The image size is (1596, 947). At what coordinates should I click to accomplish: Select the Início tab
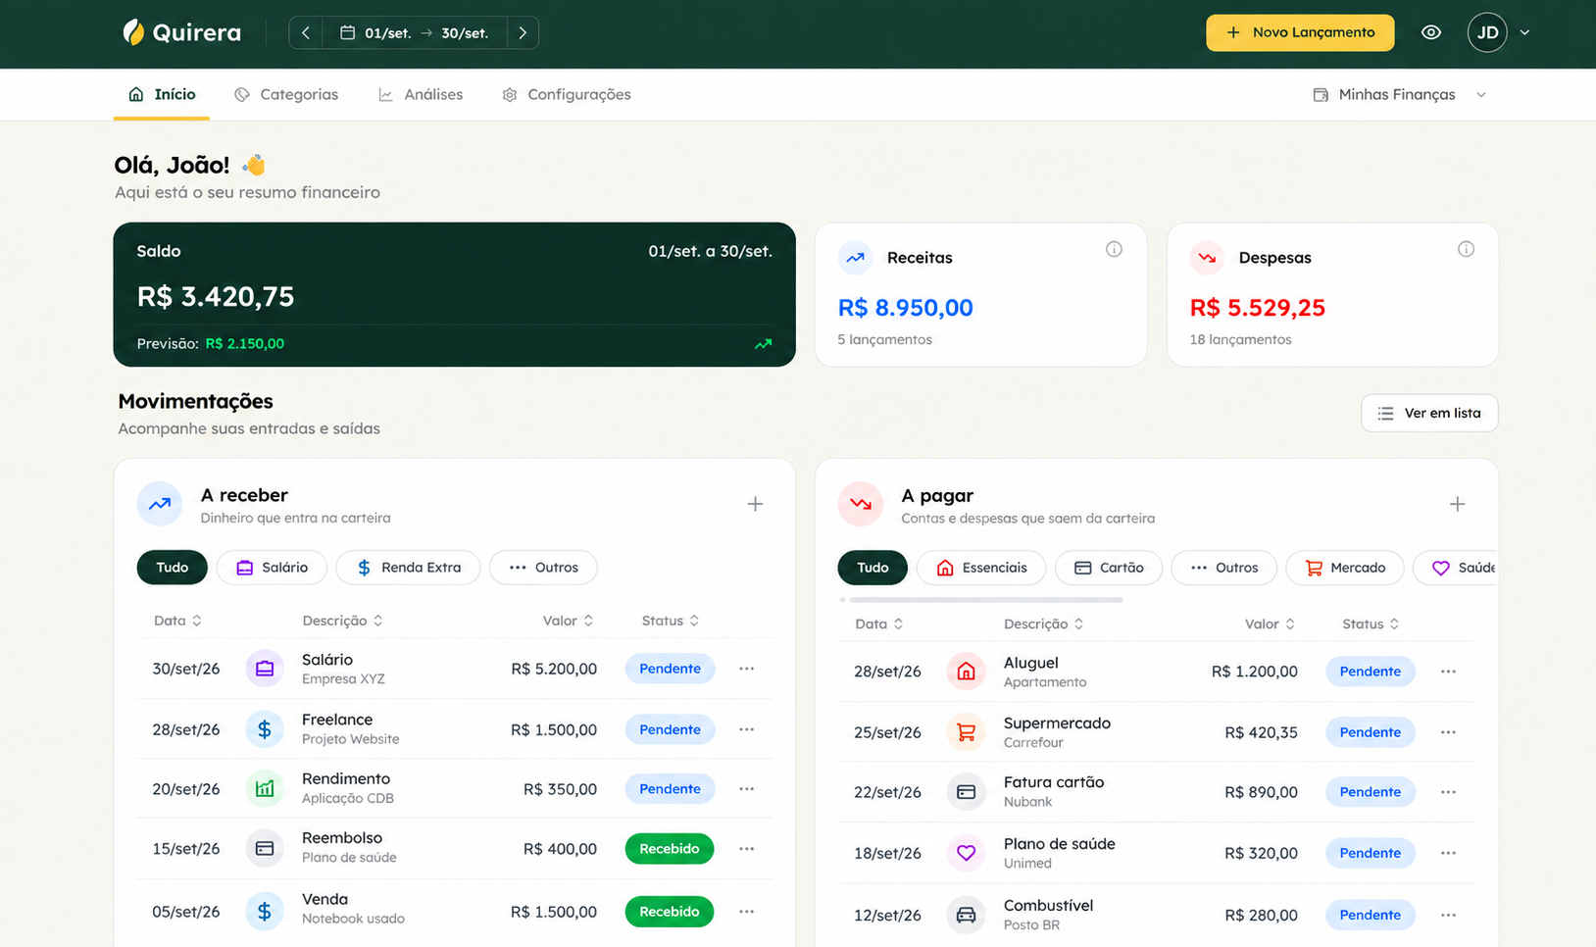point(162,94)
